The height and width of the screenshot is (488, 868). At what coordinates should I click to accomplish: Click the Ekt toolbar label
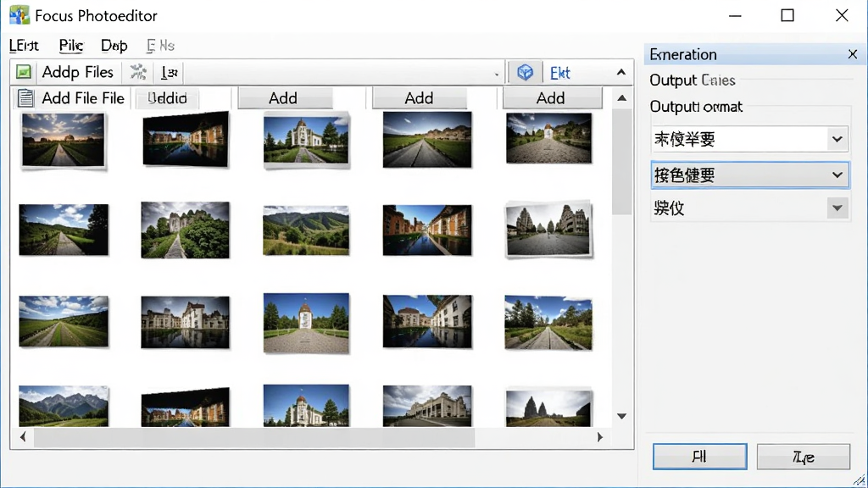pyautogui.click(x=559, y=73)
